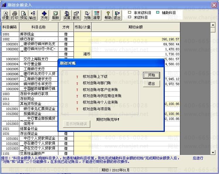Click the 科目名称 column header
This screenshot has height=174, width=219.
(x=39, y=27)
